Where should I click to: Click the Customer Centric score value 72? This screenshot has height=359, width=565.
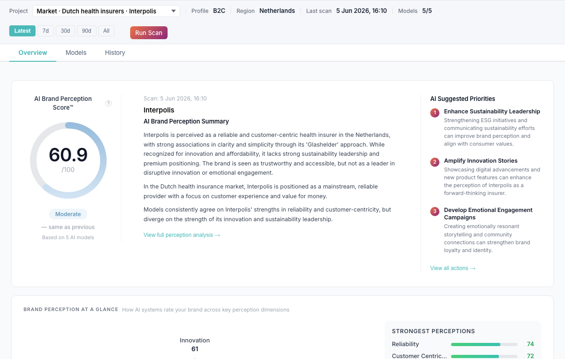(530, 356)
